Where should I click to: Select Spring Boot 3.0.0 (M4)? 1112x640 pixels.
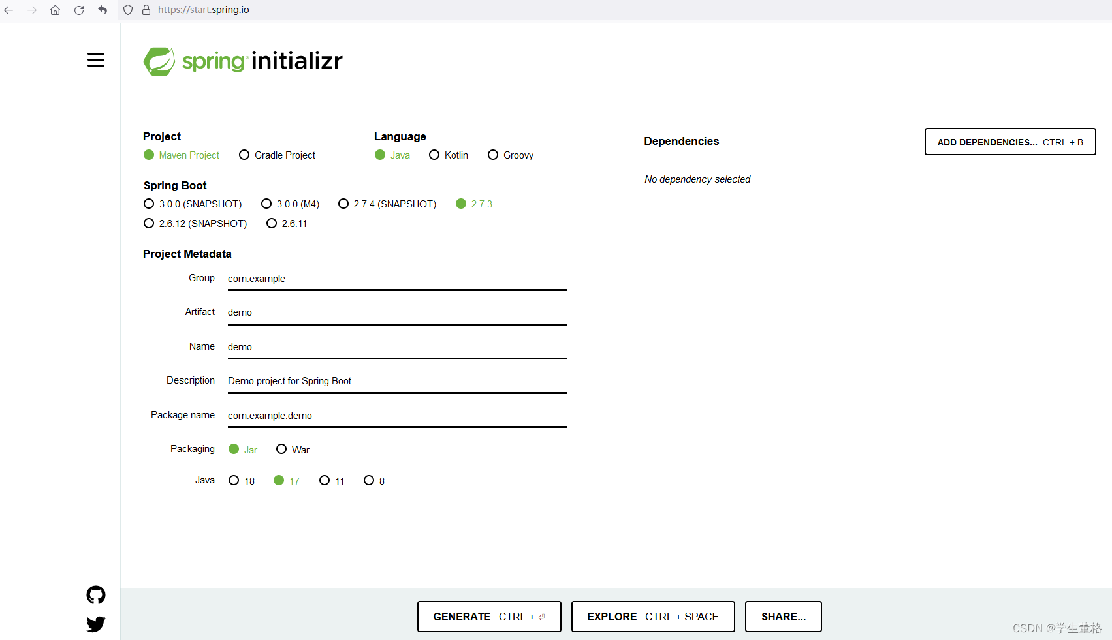click(266, 204)
